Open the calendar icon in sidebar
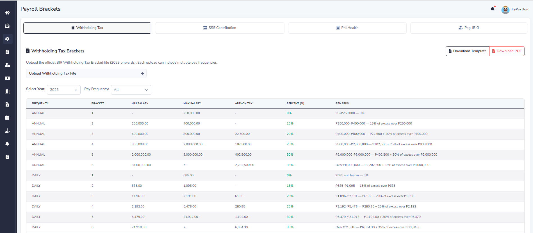This screenshot has width=533, height=233. [x=7, y=118]
